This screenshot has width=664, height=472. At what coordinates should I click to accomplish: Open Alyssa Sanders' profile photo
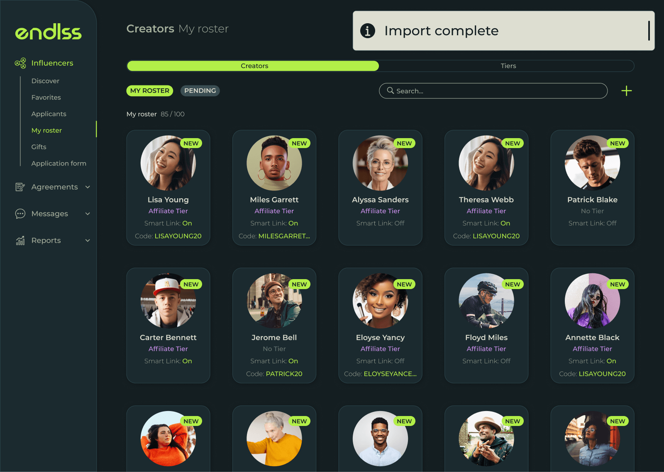pyautogui.click(x=380, y=163)
